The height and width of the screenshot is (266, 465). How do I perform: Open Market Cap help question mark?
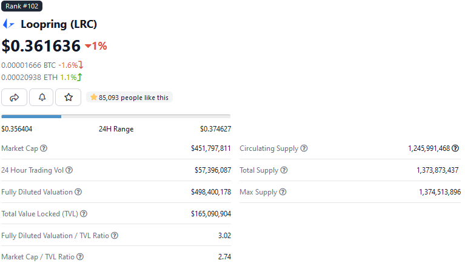pyautogui.click(x=44, y=148)
